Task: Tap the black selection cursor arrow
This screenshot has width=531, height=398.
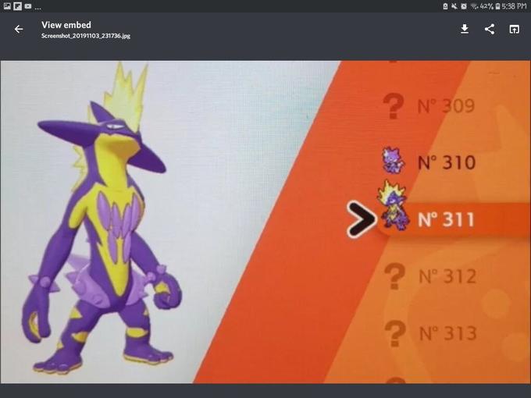Action: click(361, 219)
